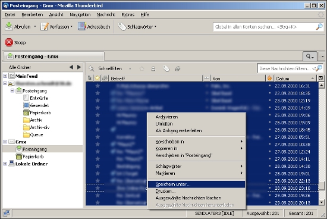The height and width of the screenshot is (219, 327).
Task: Open the Verfassen dropdown arrow
Action: tap(71, 27)
